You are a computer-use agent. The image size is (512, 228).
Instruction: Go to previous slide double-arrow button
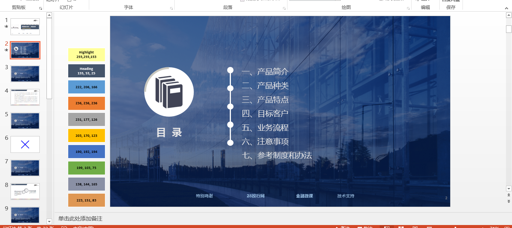click(x=509, y=195)
